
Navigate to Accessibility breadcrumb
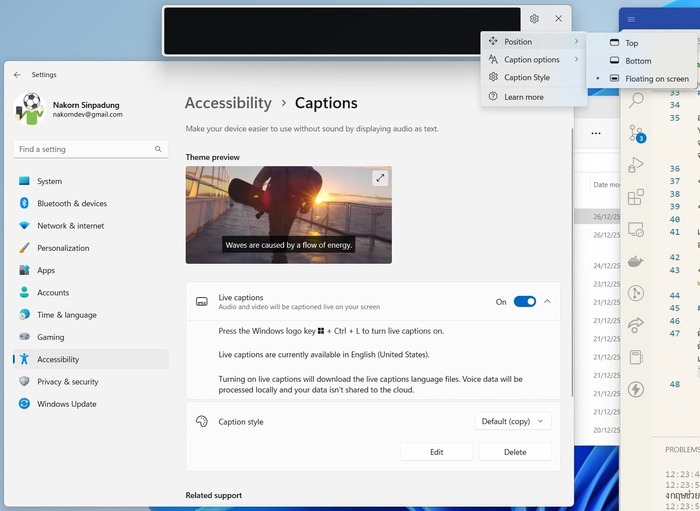[228, 103]
